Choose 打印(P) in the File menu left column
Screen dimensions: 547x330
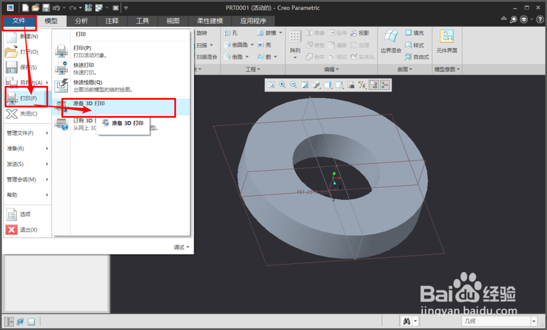coord(26,98)
